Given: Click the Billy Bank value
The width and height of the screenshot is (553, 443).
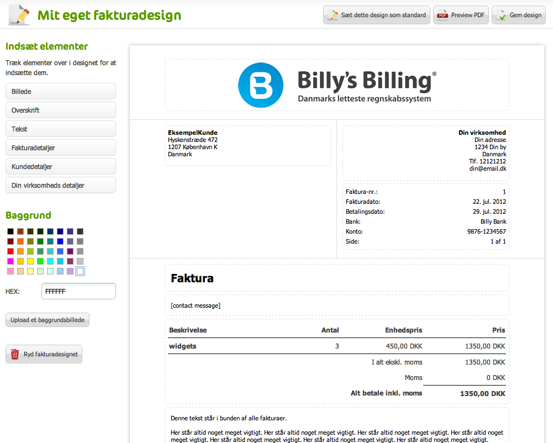Looking at the screenshot, I should click(493, 221).
